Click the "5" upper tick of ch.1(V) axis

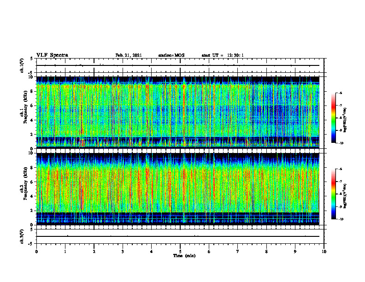[31, 59]
